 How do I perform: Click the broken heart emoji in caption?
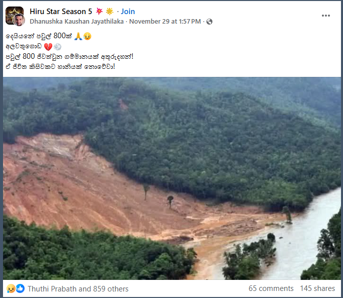(48, 47)
